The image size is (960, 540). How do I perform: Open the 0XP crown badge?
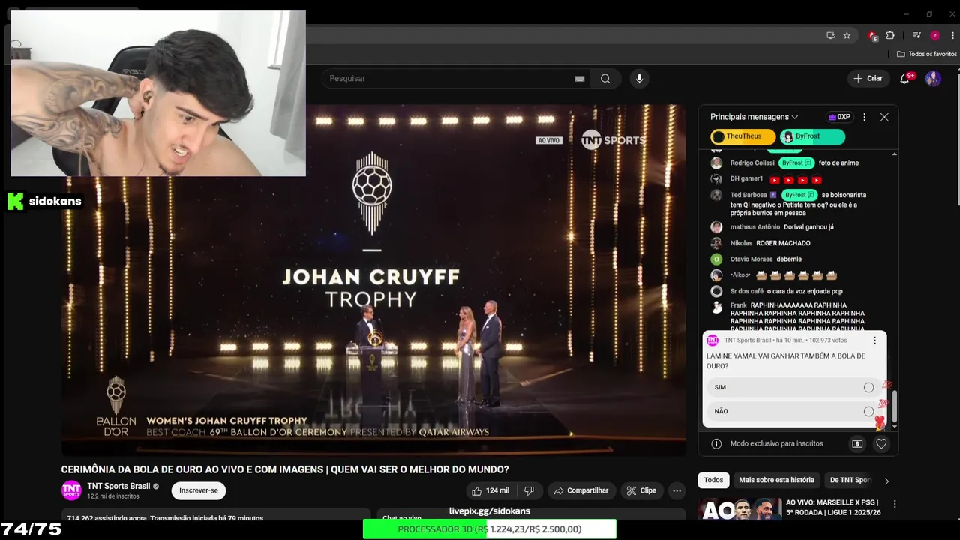point(838,117)
